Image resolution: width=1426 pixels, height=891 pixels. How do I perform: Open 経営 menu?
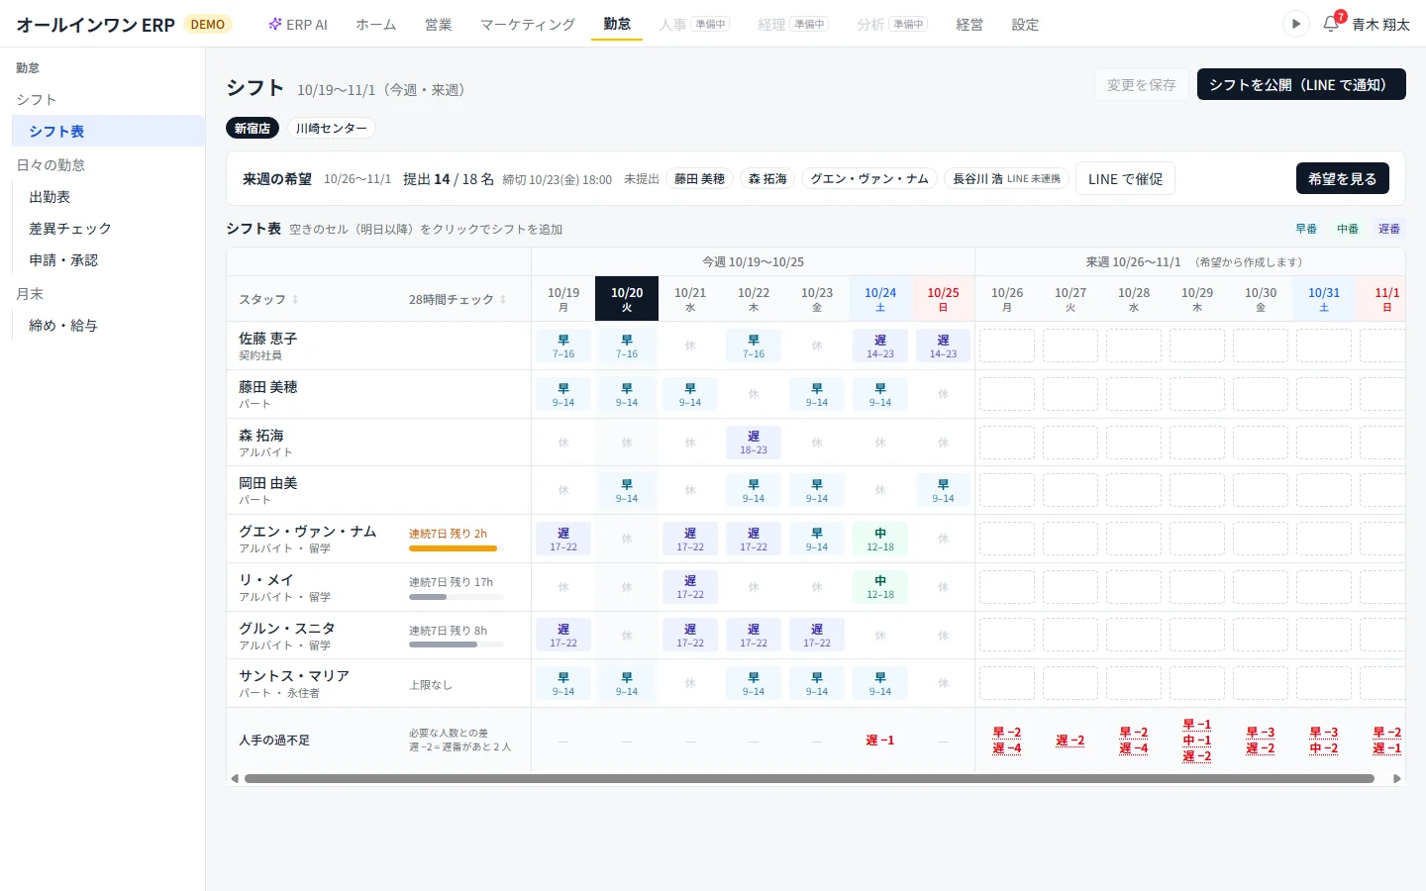pos(969,25)
